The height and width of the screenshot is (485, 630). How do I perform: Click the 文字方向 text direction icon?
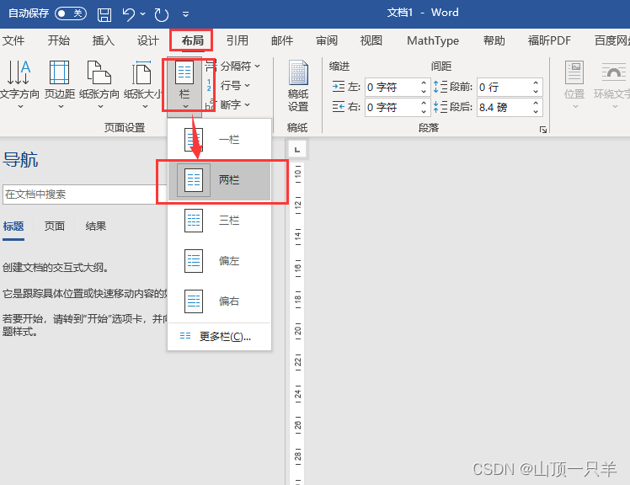(19, 72)
